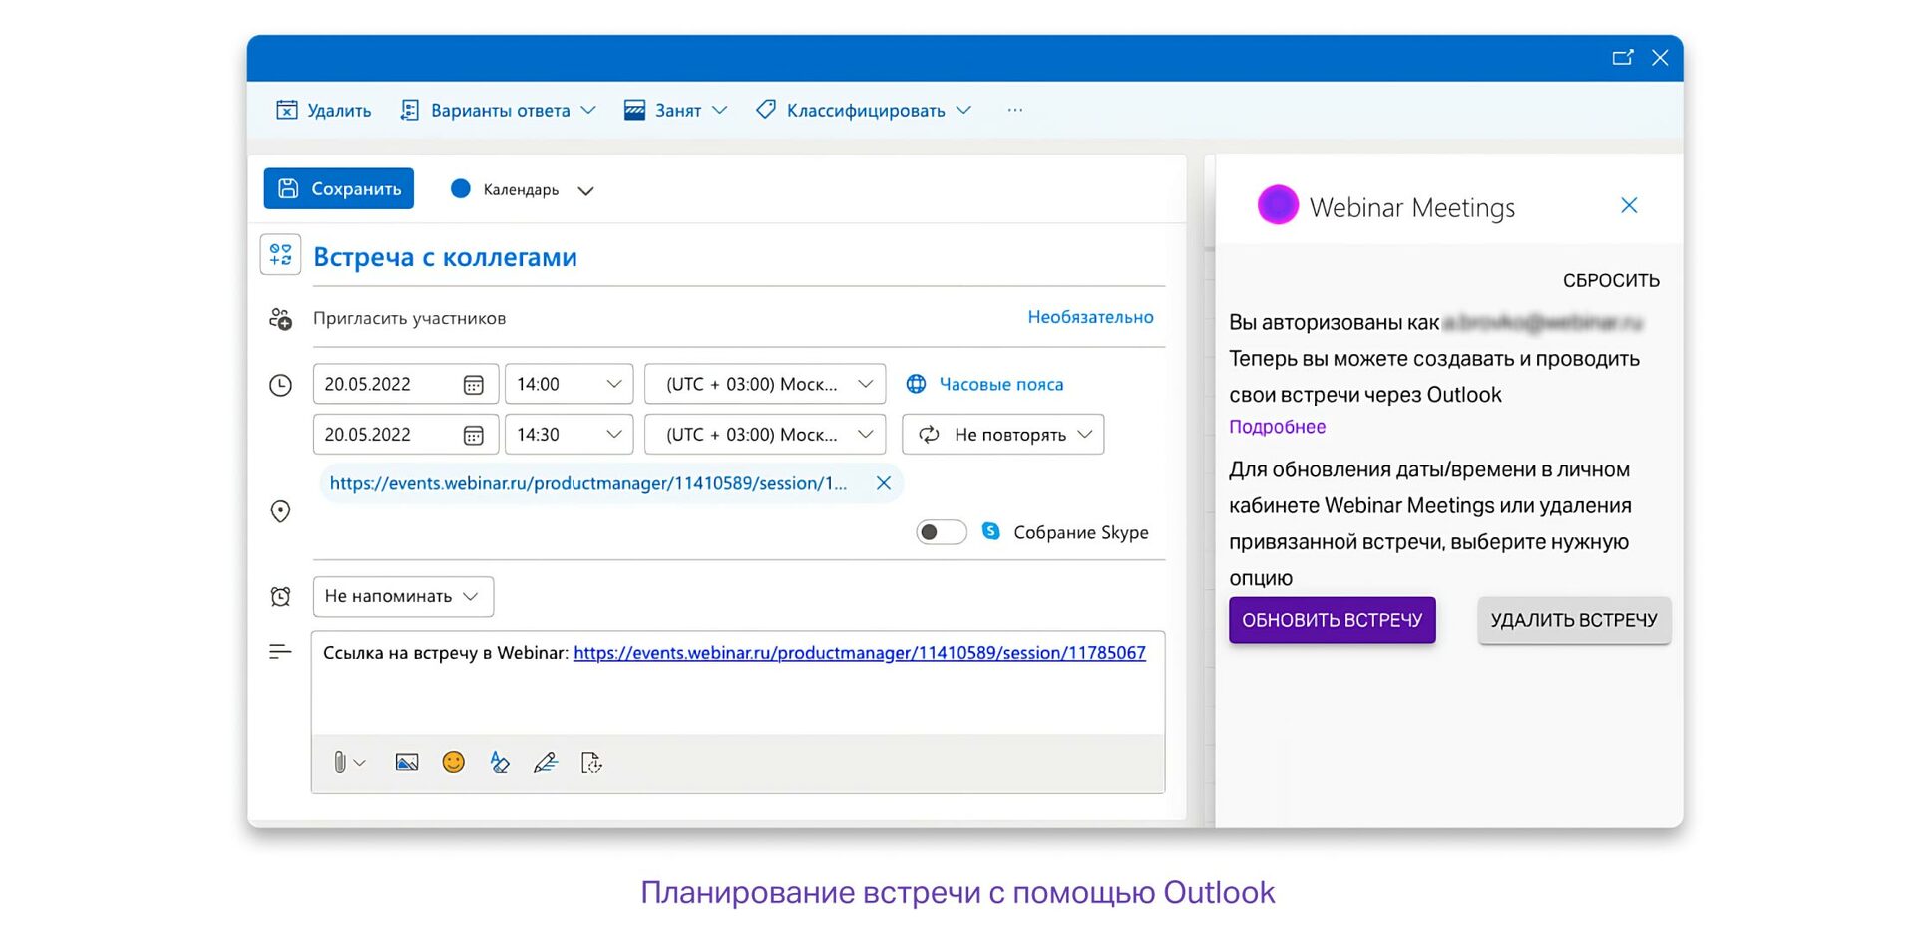Click the emoji smiley icon
This screenshot has height=931, width=1915.
[454, 762]
